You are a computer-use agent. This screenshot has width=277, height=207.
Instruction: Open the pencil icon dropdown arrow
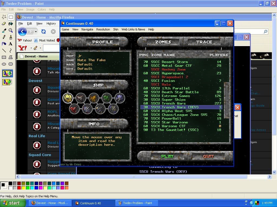click(x=40, y=48)
